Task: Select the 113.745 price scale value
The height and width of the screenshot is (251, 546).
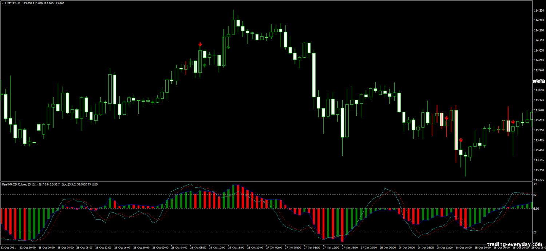Action: coord(538,100)
